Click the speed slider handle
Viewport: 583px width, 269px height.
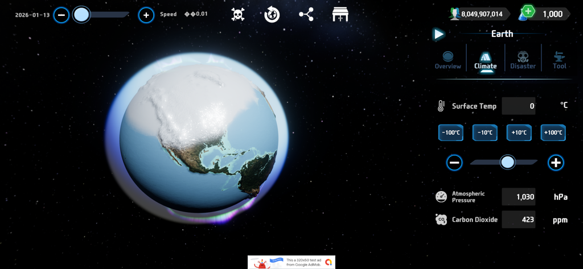coord(81,15)
